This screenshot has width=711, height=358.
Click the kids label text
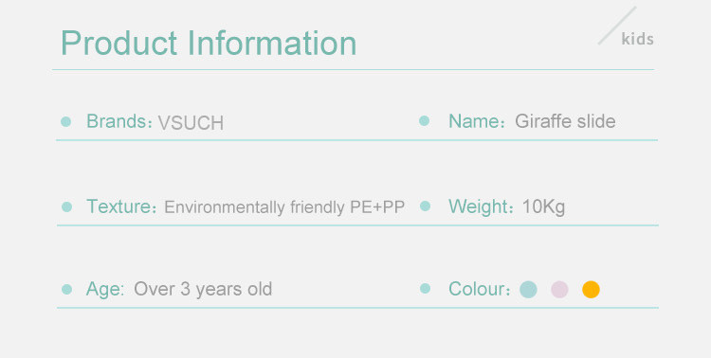(x=638, y=39)
